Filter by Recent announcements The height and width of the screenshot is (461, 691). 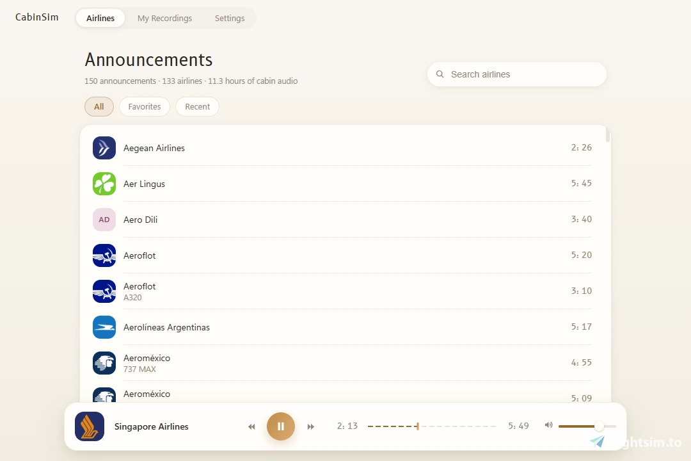pyautogui.click(x=198, y=107)
